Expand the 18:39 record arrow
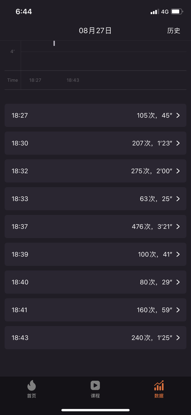The height and width of the screenshot is (415, 191). pyautogui.click(x=178, y=254)
